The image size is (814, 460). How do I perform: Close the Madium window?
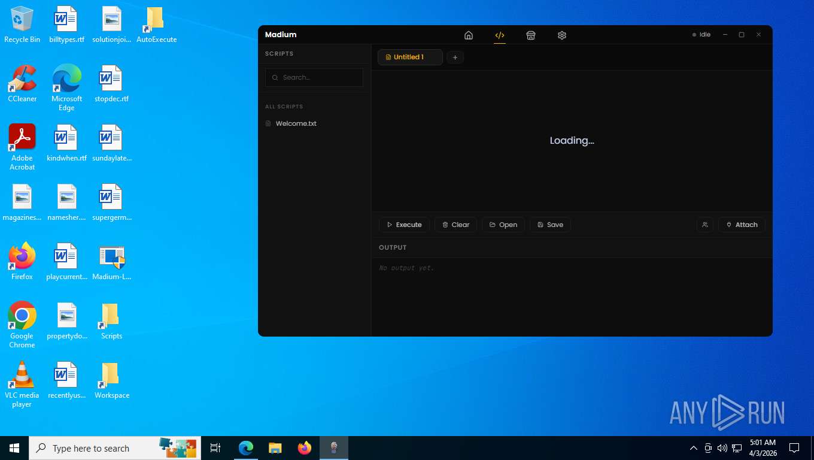click(x=758, y=35)
